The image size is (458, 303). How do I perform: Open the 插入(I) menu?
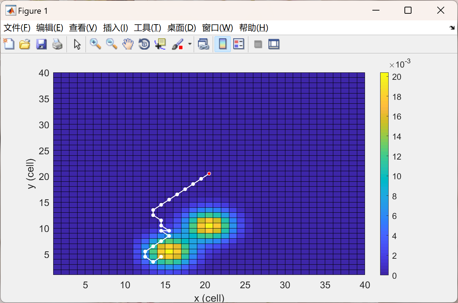point(115,28)
